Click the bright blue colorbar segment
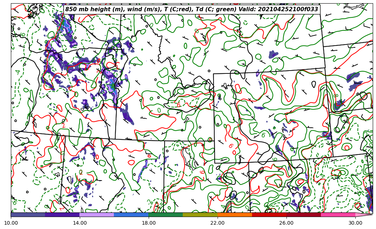The height and width of the screenshot is (229, 376). tap(131, 215)
